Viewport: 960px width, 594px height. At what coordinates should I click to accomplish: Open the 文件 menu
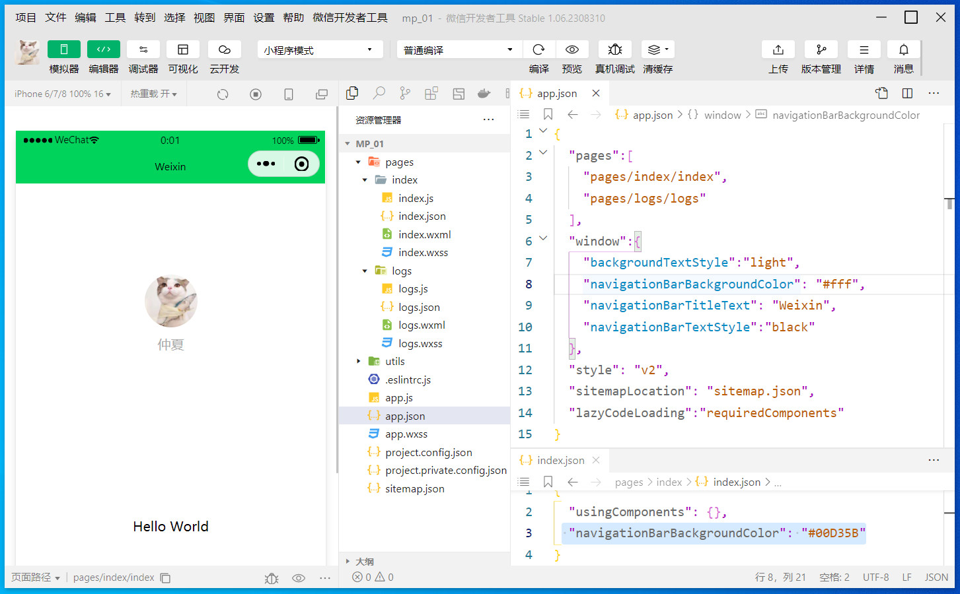click(55, 18)
